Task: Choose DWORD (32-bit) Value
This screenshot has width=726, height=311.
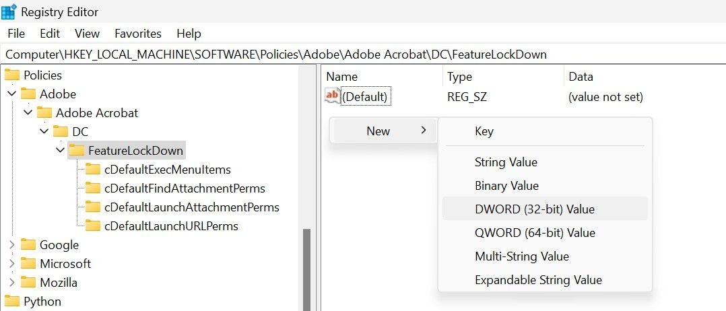Action: coord(535,209)
